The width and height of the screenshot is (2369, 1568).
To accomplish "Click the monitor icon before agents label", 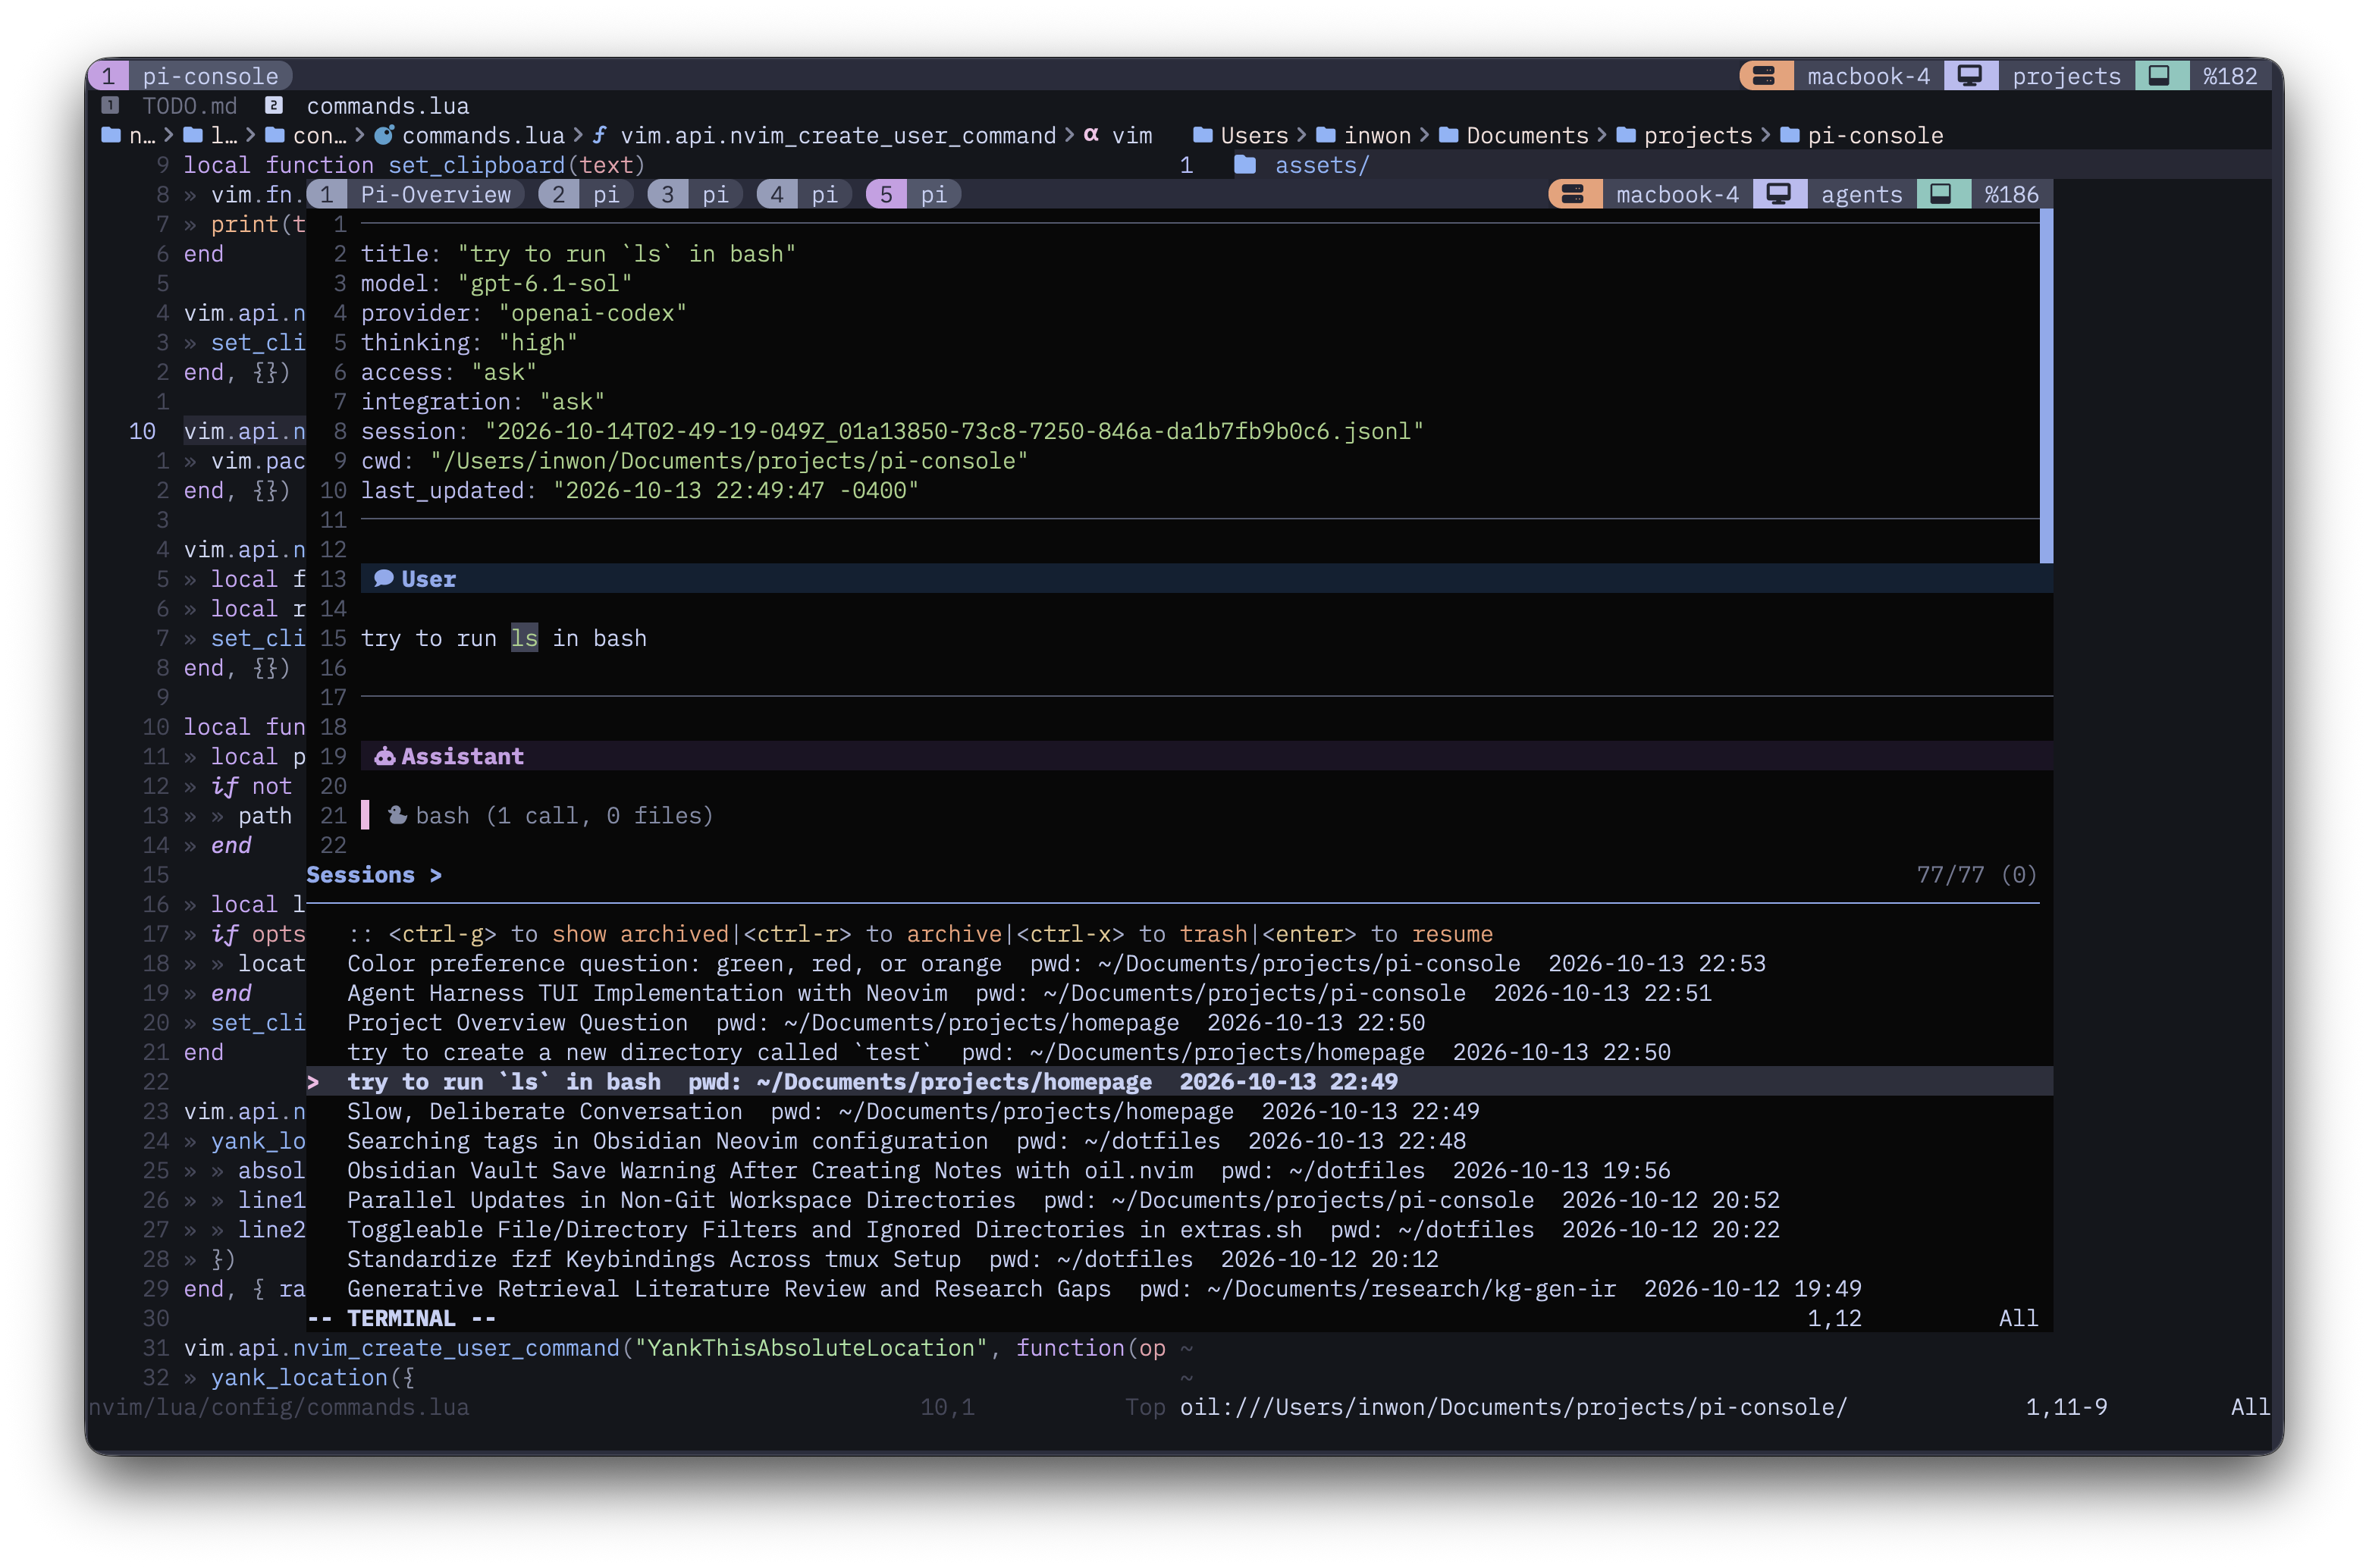I will pyautogui.click(x=1778, y=194).
